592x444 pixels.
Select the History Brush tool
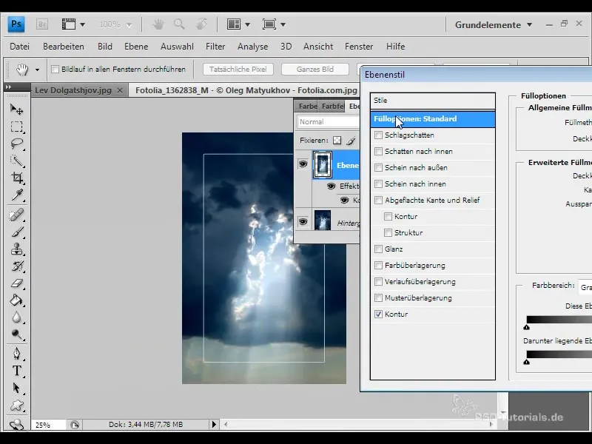(x=16, y=266)
